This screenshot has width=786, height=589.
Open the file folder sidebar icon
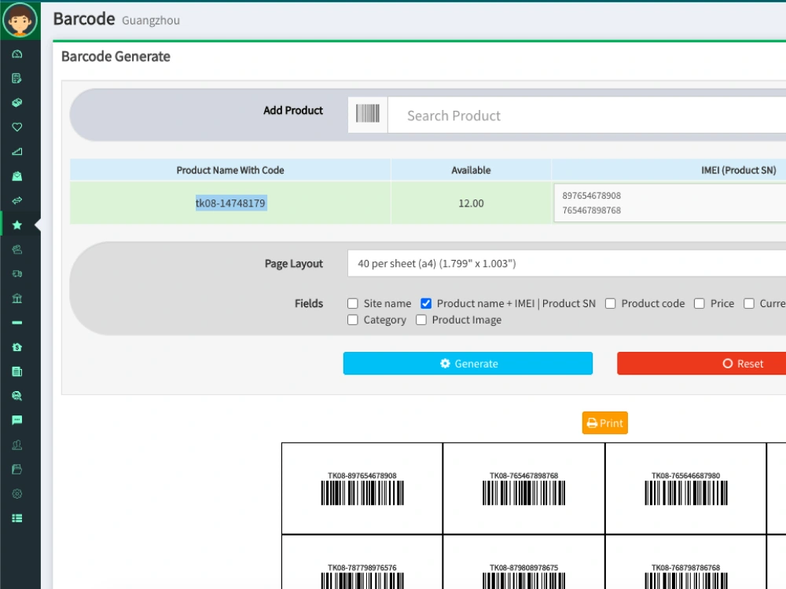(17, 470)
